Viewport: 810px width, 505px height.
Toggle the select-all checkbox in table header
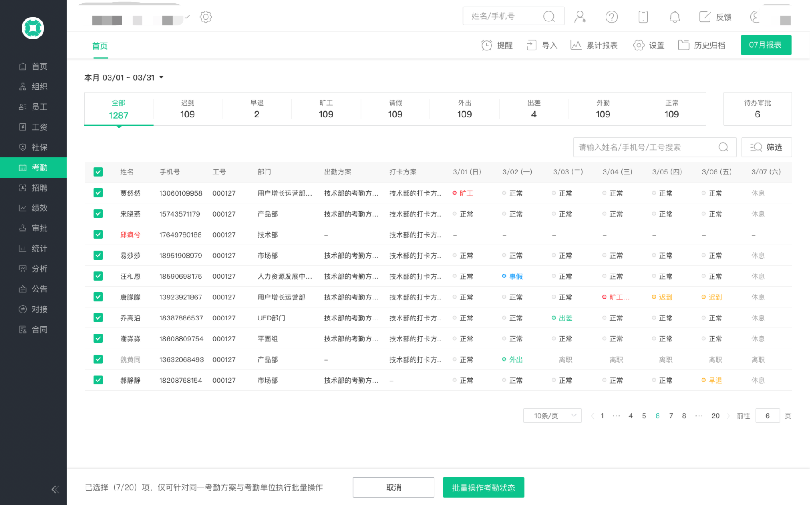[x=98, y=172]
